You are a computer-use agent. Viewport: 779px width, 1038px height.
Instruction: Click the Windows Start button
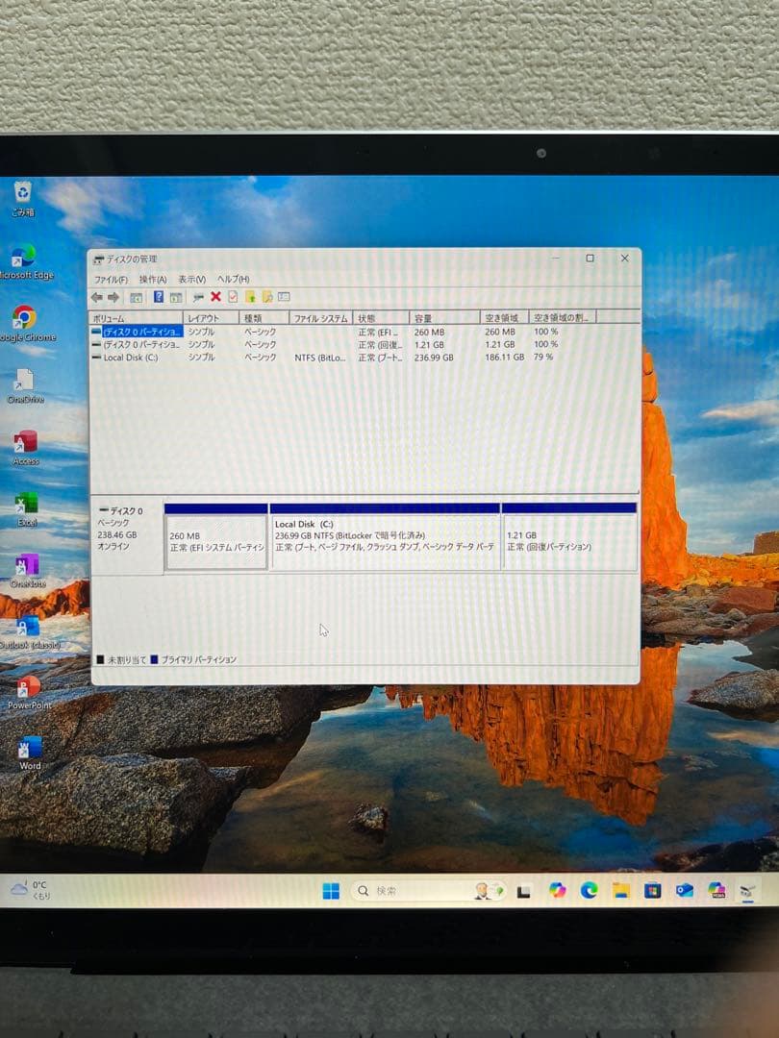coord(331,891)
